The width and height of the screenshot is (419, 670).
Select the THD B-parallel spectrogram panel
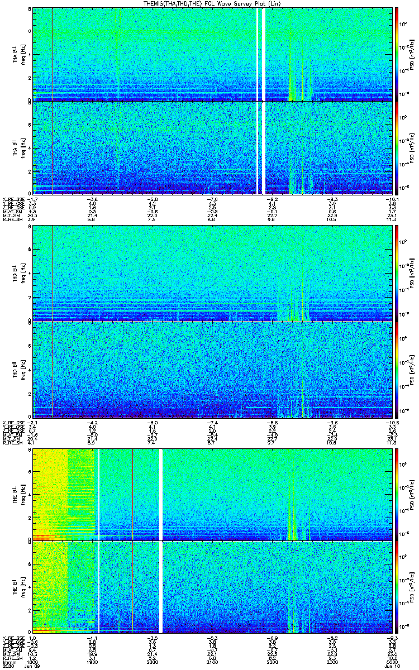coord(212,369)
